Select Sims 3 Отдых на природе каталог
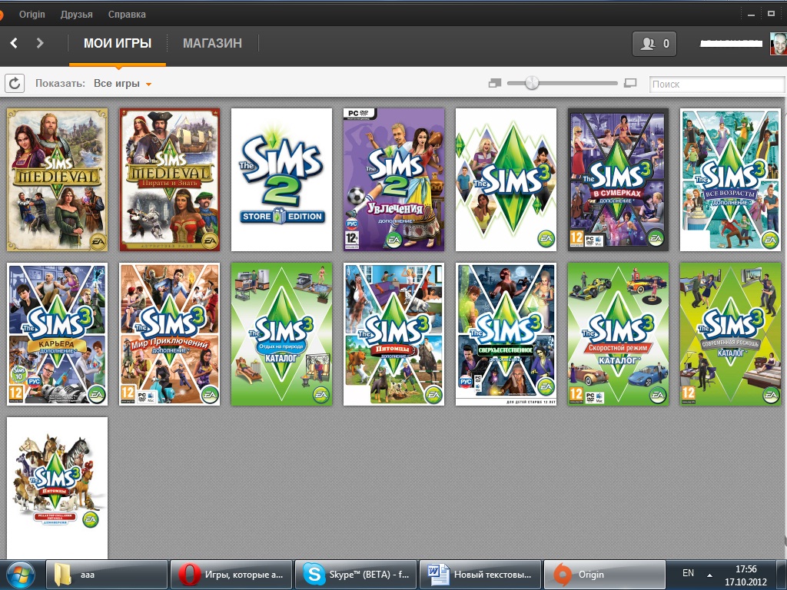Image resolution: width=787 pixels, height=590 pixels. point(281,334)
